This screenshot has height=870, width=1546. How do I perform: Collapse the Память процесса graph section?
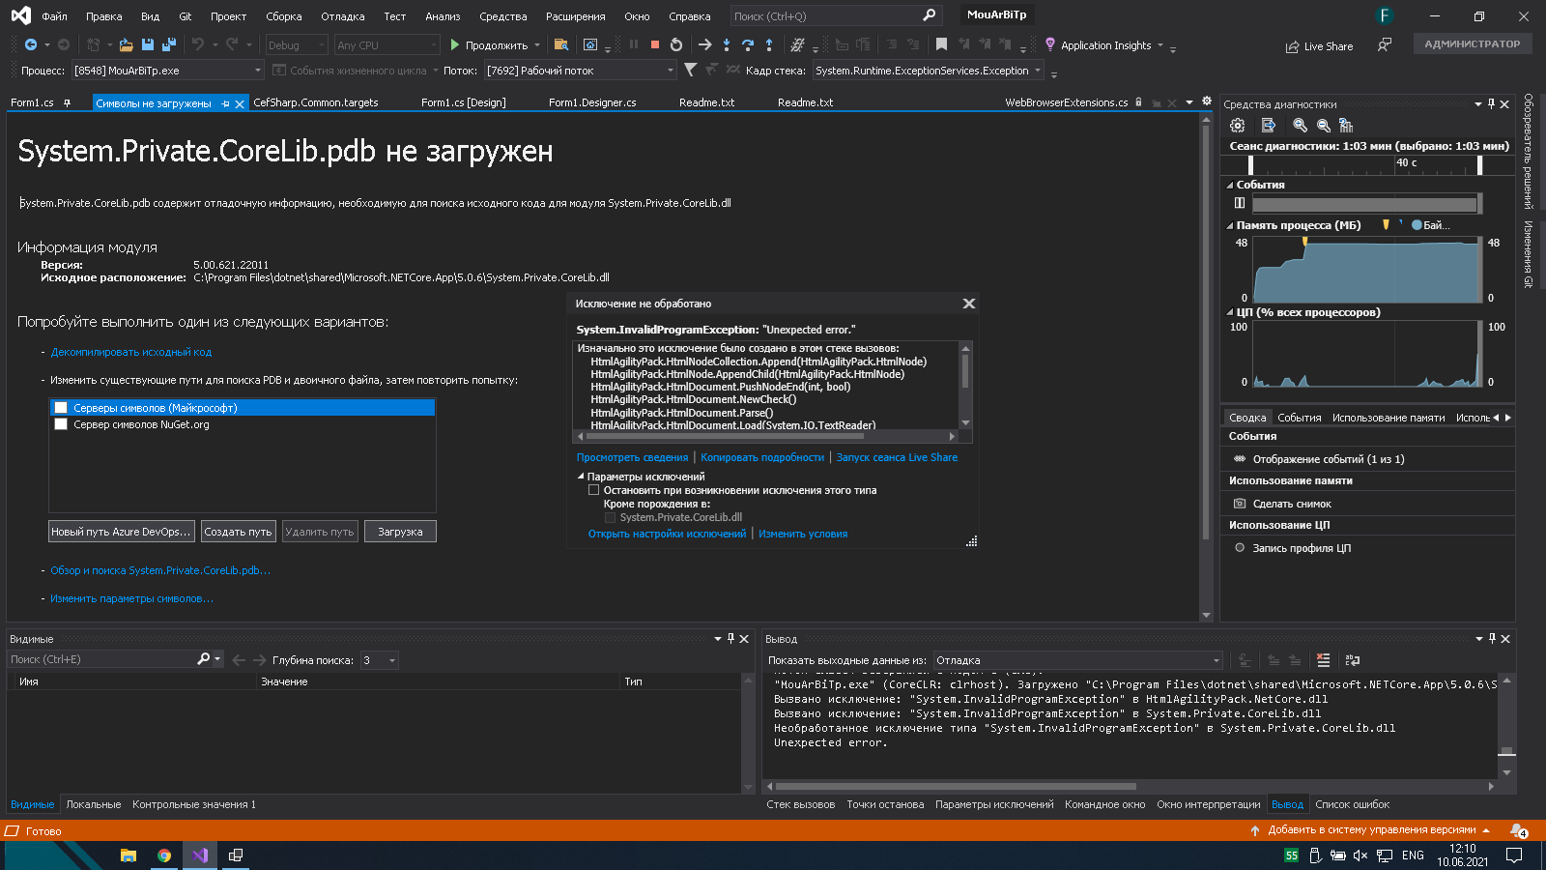tap(1230, 225)
